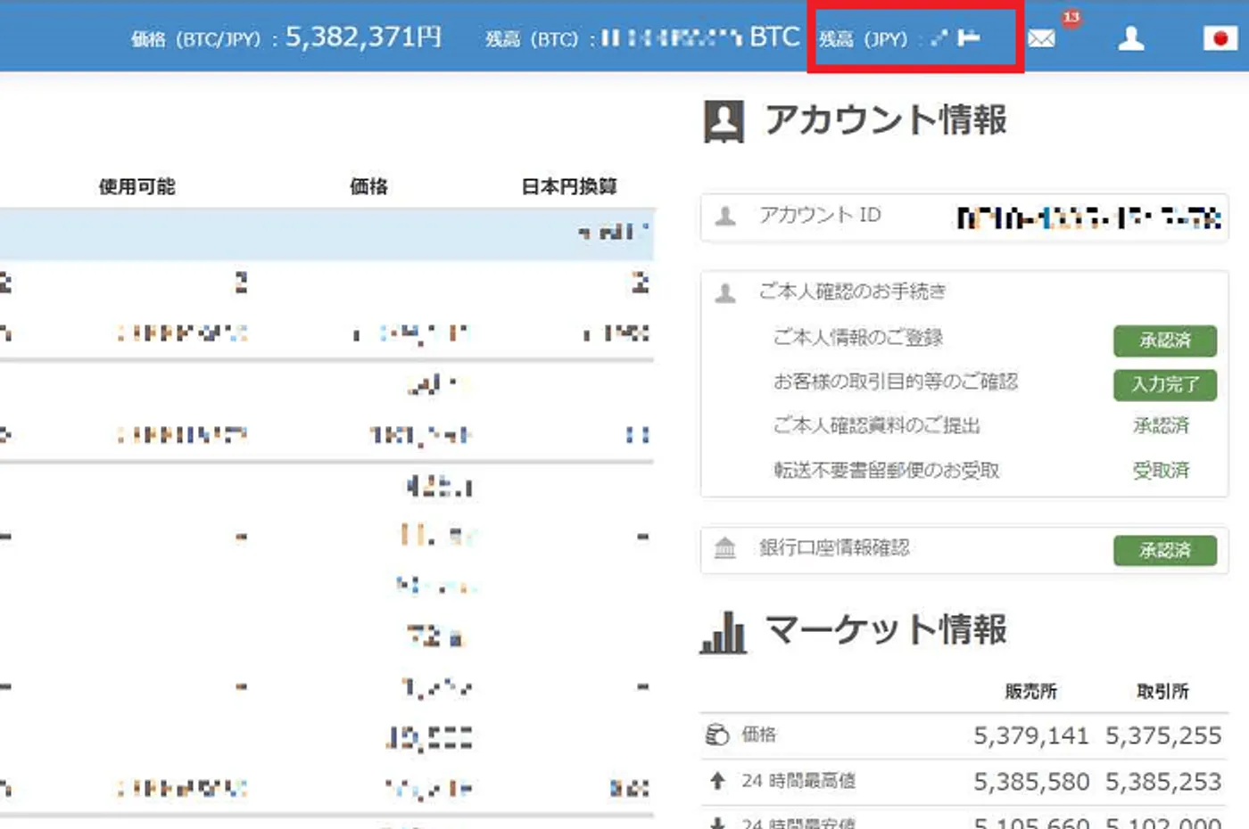Open the mail inbox envelope icon
The image size is (1249, 829).
coord(1041,38)
